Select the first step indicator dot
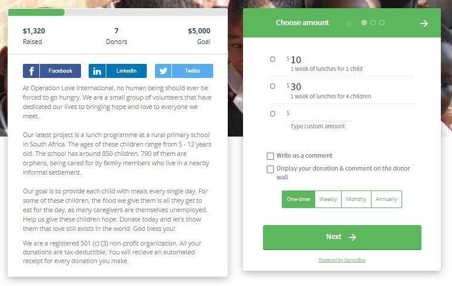Screen dimensions: 452x286 point(364,23)
